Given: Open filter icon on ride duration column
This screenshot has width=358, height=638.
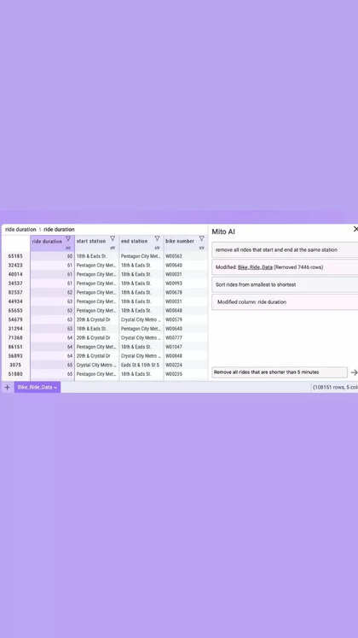Looking at the screenshot, I should 68,238.
